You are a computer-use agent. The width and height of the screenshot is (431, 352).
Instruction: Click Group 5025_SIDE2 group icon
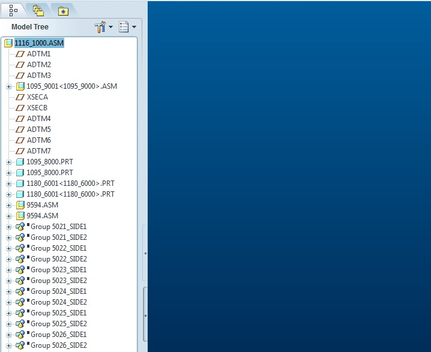click(20, 324)
